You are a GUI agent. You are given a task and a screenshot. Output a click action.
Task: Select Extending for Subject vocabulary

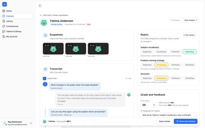[190, 52]
